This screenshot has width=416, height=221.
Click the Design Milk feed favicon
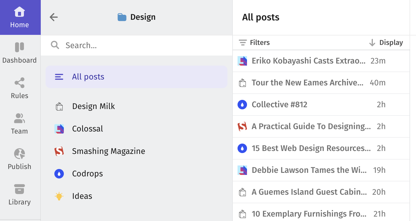59,106
